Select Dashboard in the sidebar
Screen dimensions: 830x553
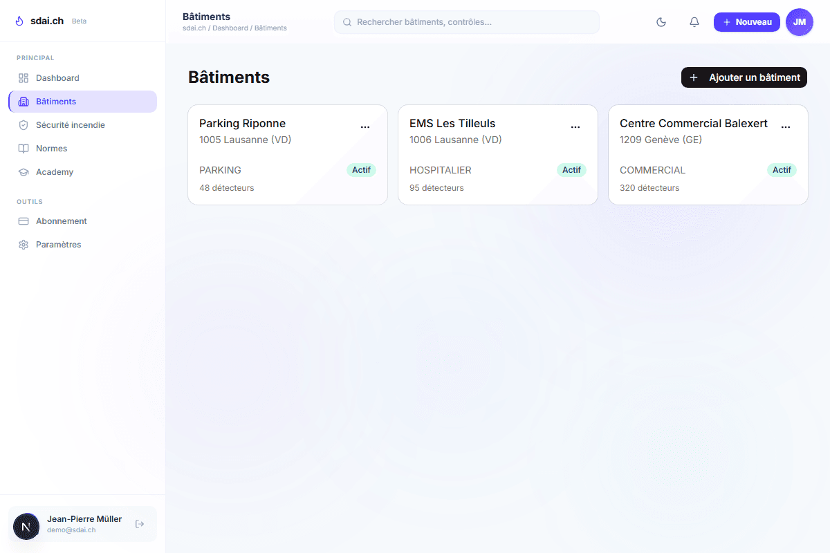[x=57, y=77]
